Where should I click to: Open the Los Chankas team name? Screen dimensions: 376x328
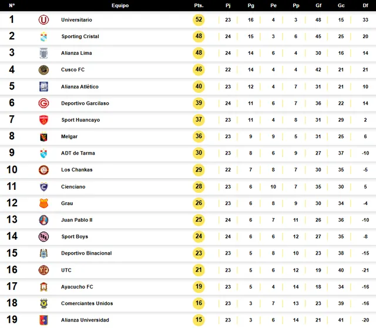pyautogui.click(x=77, y=170)
